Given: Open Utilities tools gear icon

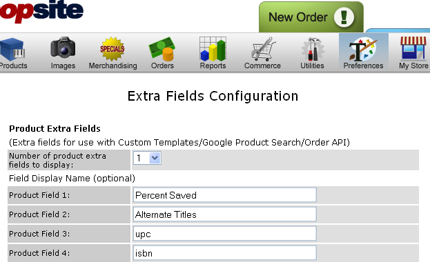Looking at the screenshot, I should [313, 49].
